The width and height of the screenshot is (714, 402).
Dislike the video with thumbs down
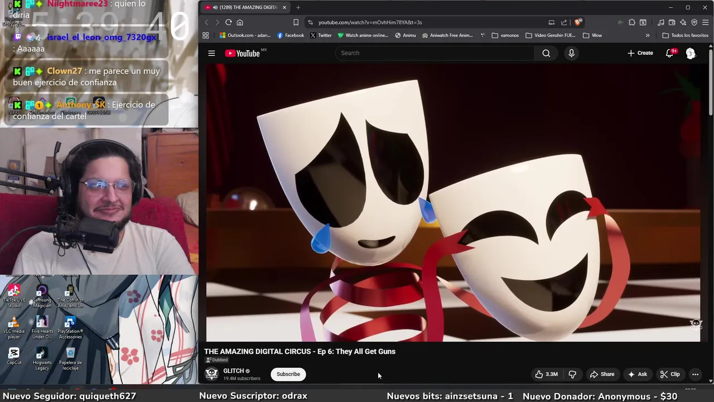pyautogui.click(x=572, y=374)
